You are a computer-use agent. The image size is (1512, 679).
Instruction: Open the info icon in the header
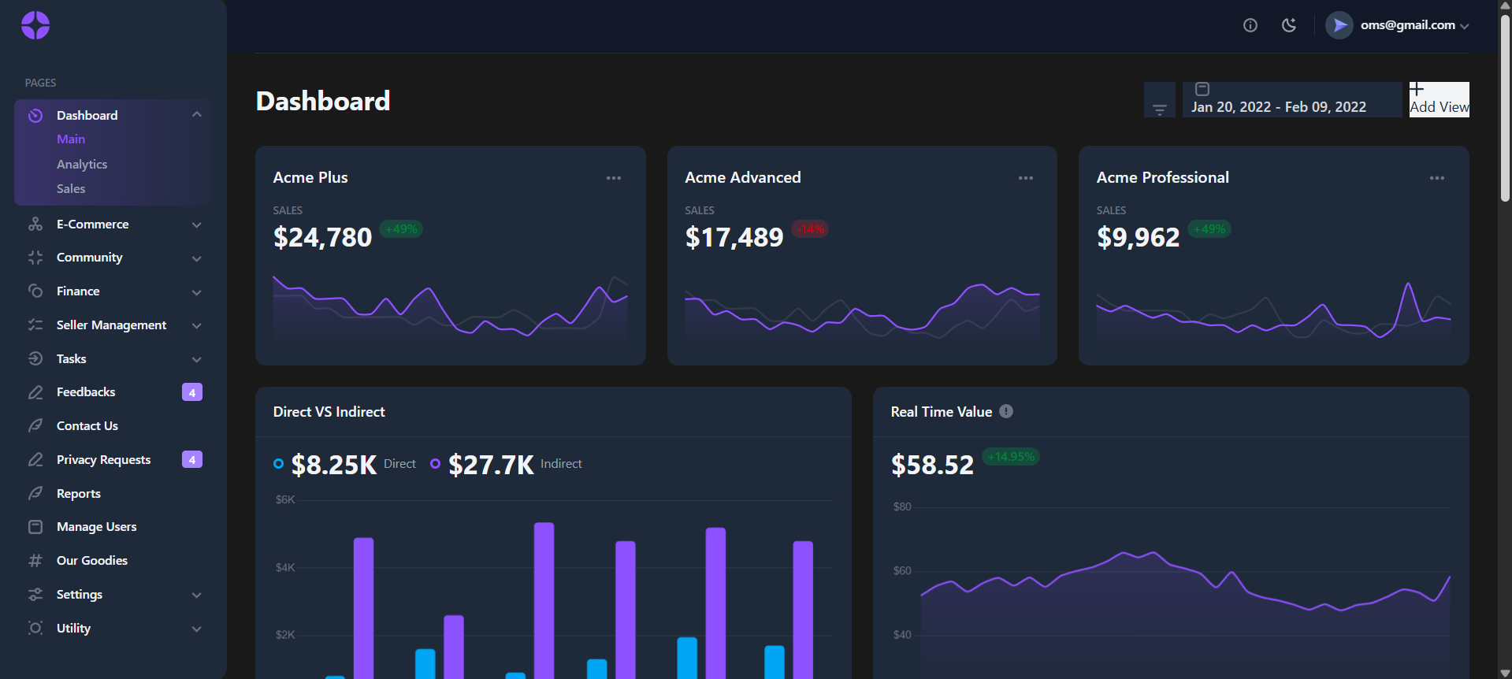coord(1250,25)
